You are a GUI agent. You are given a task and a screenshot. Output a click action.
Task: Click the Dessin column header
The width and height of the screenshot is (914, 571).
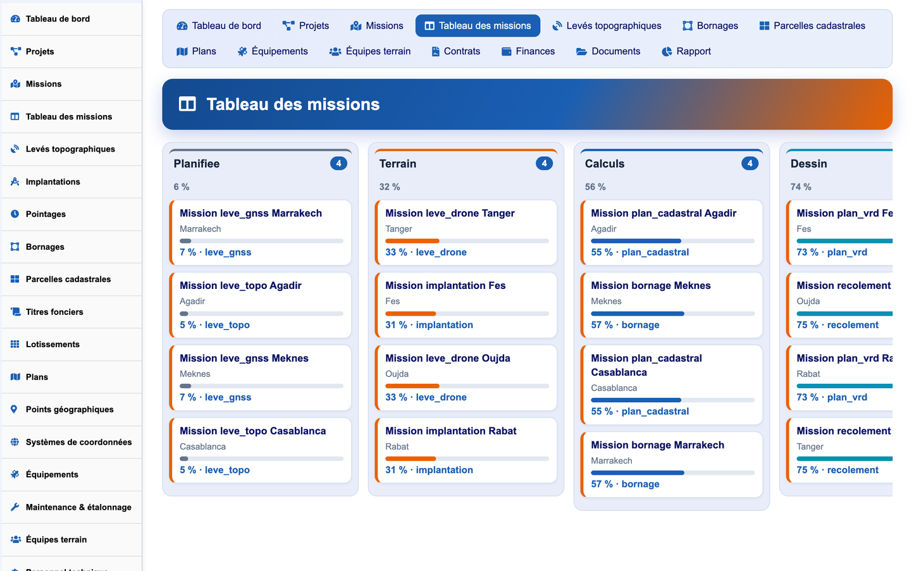tap(809, 164)
